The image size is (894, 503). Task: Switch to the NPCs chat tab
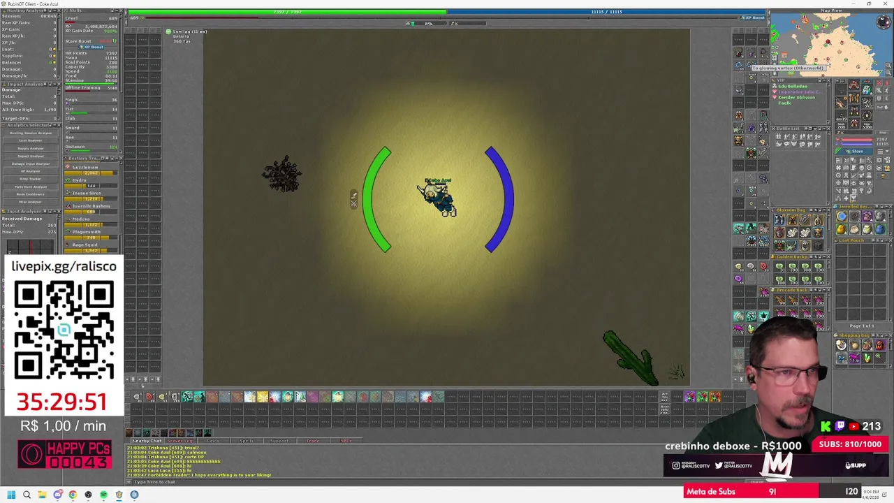[x=346, y=441]
